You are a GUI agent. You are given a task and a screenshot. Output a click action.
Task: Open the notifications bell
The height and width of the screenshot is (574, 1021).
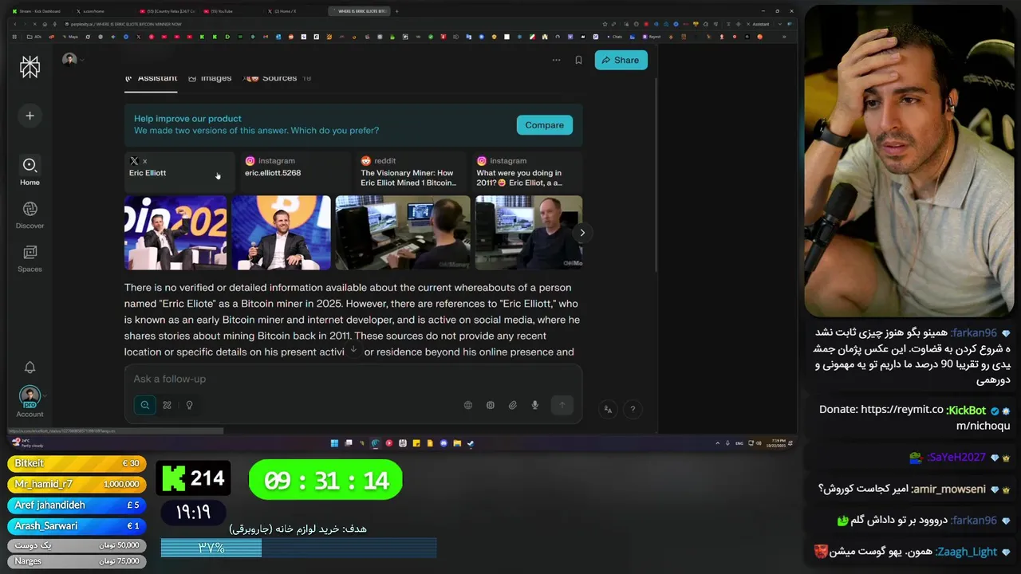click(x=30, y=368)
